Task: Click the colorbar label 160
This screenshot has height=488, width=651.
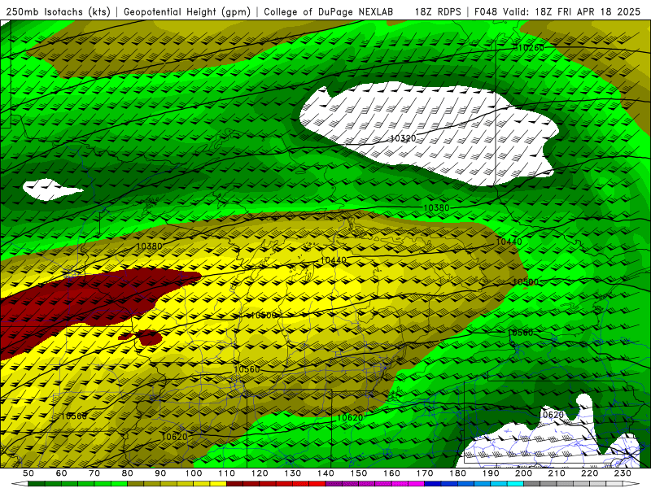Action: (392, 473)
